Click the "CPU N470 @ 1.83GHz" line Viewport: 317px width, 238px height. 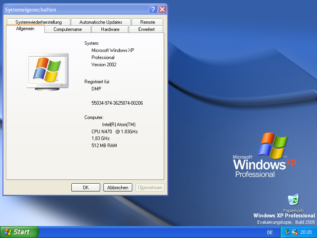tap(115, 132)
